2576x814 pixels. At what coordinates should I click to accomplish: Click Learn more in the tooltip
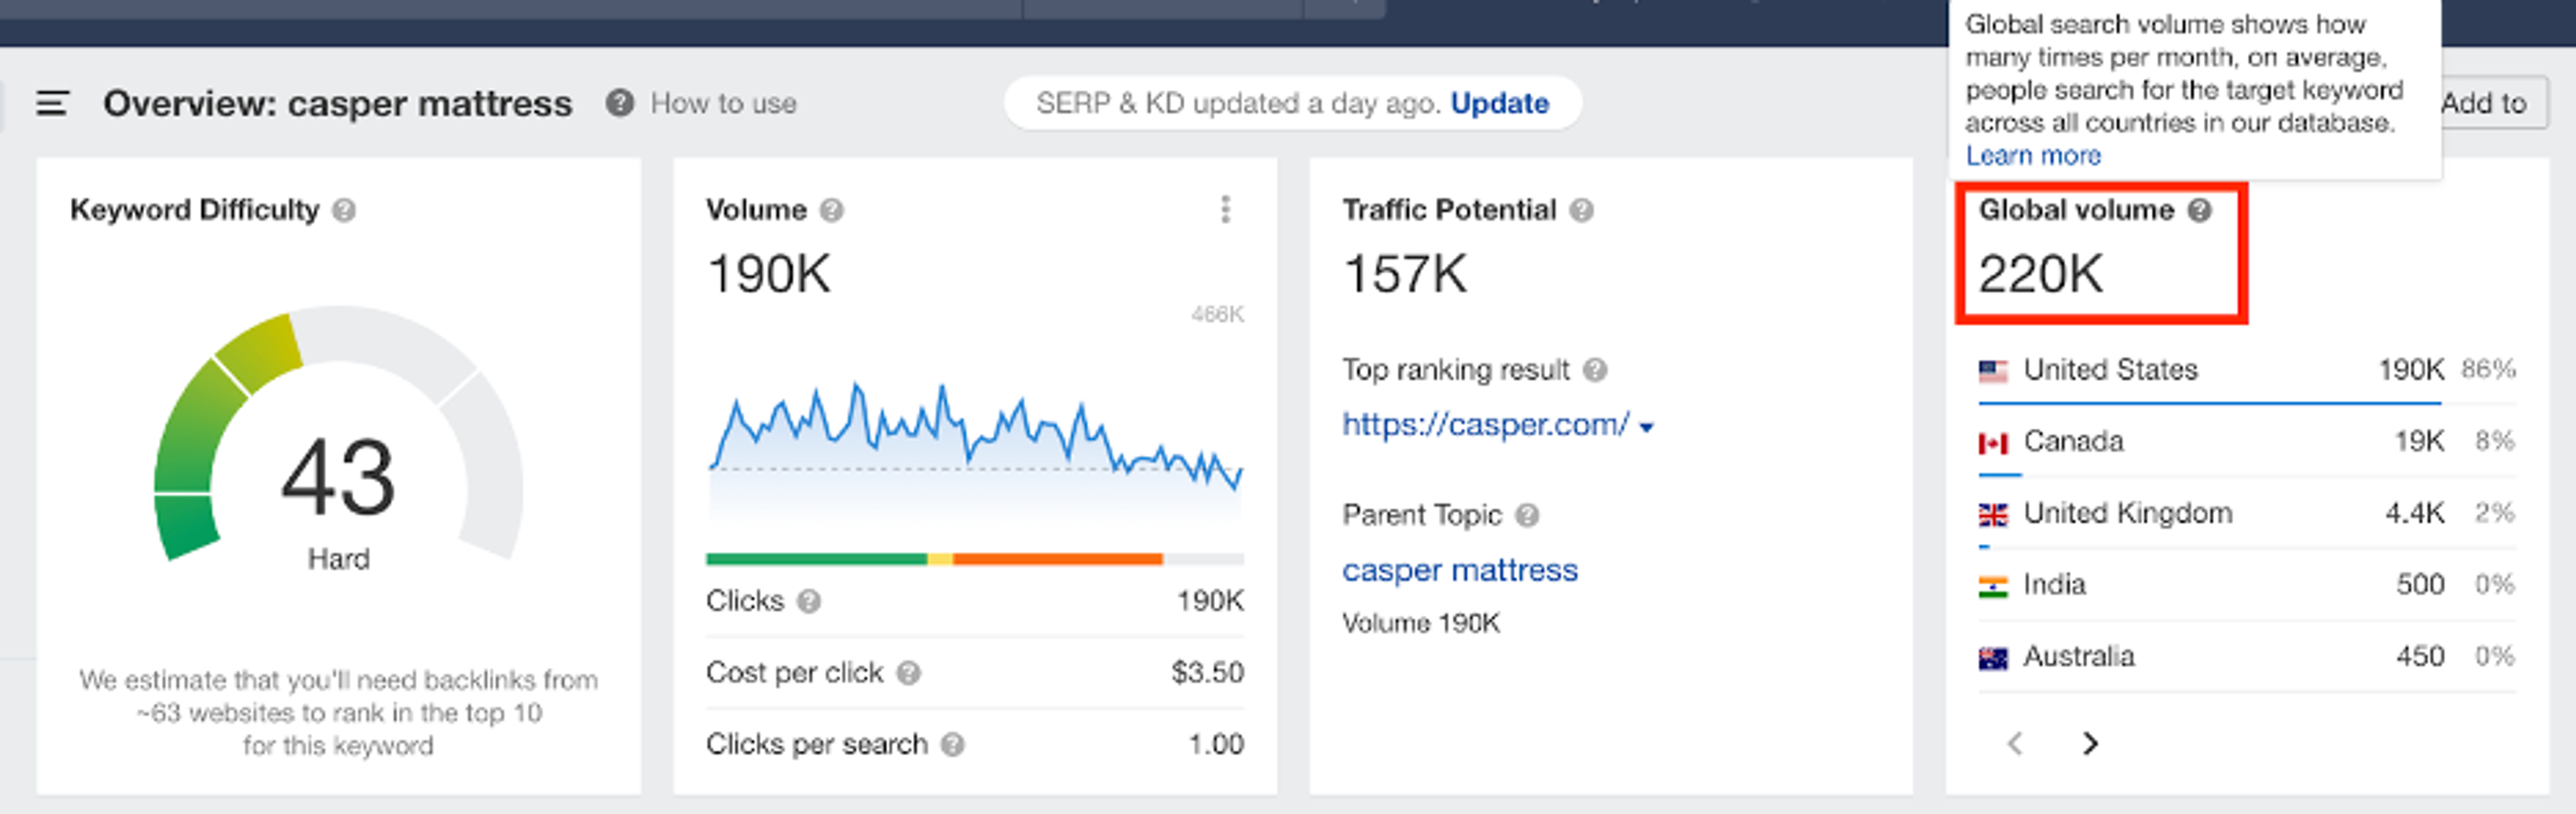tap(2033, 156)
